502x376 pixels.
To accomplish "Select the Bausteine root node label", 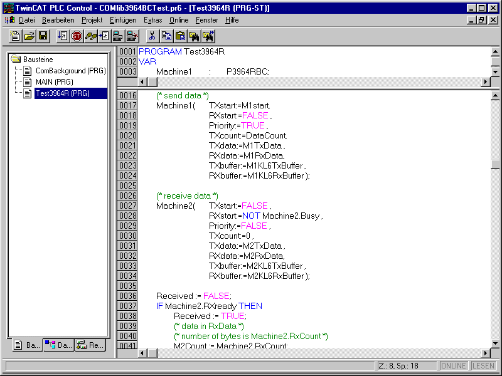I will pos(38,59).
